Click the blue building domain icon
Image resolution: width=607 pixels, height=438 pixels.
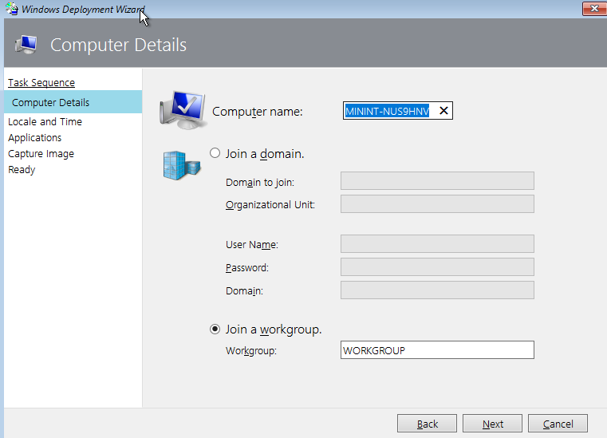[182, 166]
